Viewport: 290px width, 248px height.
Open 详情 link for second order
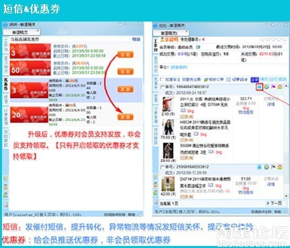(x=271, y=184)
